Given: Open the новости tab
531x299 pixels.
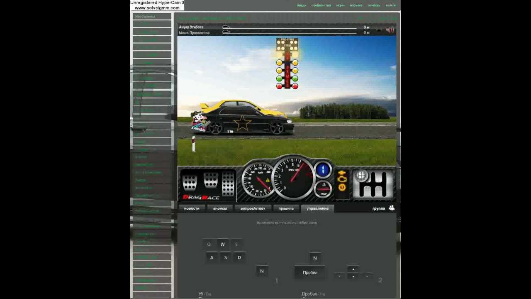Looking at the screenshot, I should [x=192, y=208].
